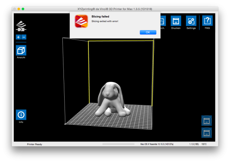Click Mac OS X Yosemite version text
230x163 pixels.
(157, 144)
